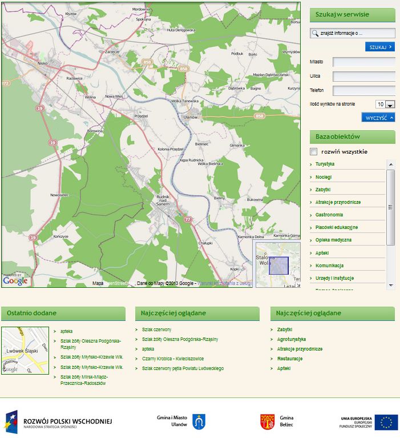The image size is (400, 438).
Task: Click the Gmina Bełżec coat of arms
Action: tap(267, 422)
